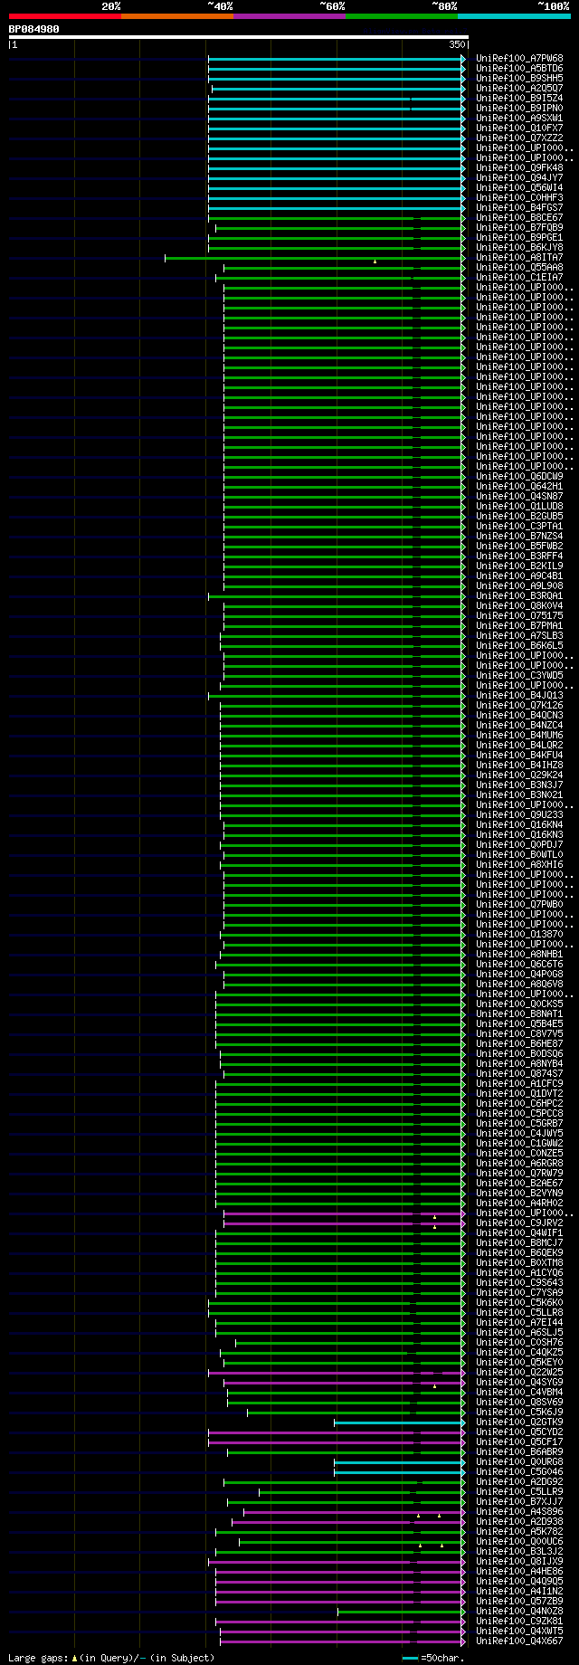The width and height of the screenshot is (579, 1665).
Task: Select the UniRef100_Q4SYG9 label
Action: (519, 1383)
